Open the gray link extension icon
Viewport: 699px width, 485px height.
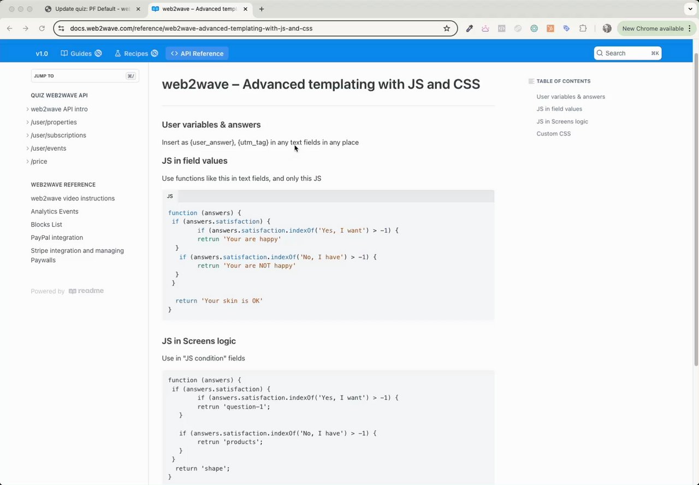click(518, 28)
